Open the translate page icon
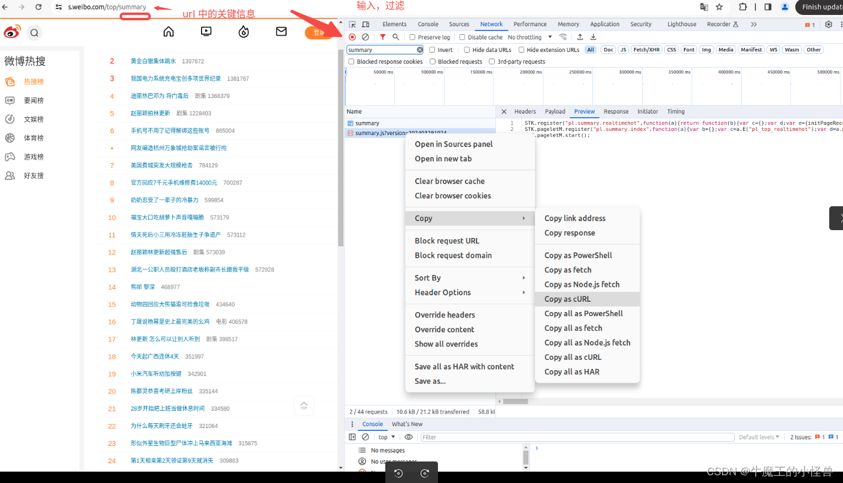The image size is (843, 483). [704, 7]
